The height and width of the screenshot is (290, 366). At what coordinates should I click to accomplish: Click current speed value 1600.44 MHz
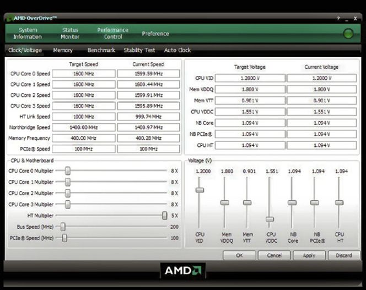[148, 84]
